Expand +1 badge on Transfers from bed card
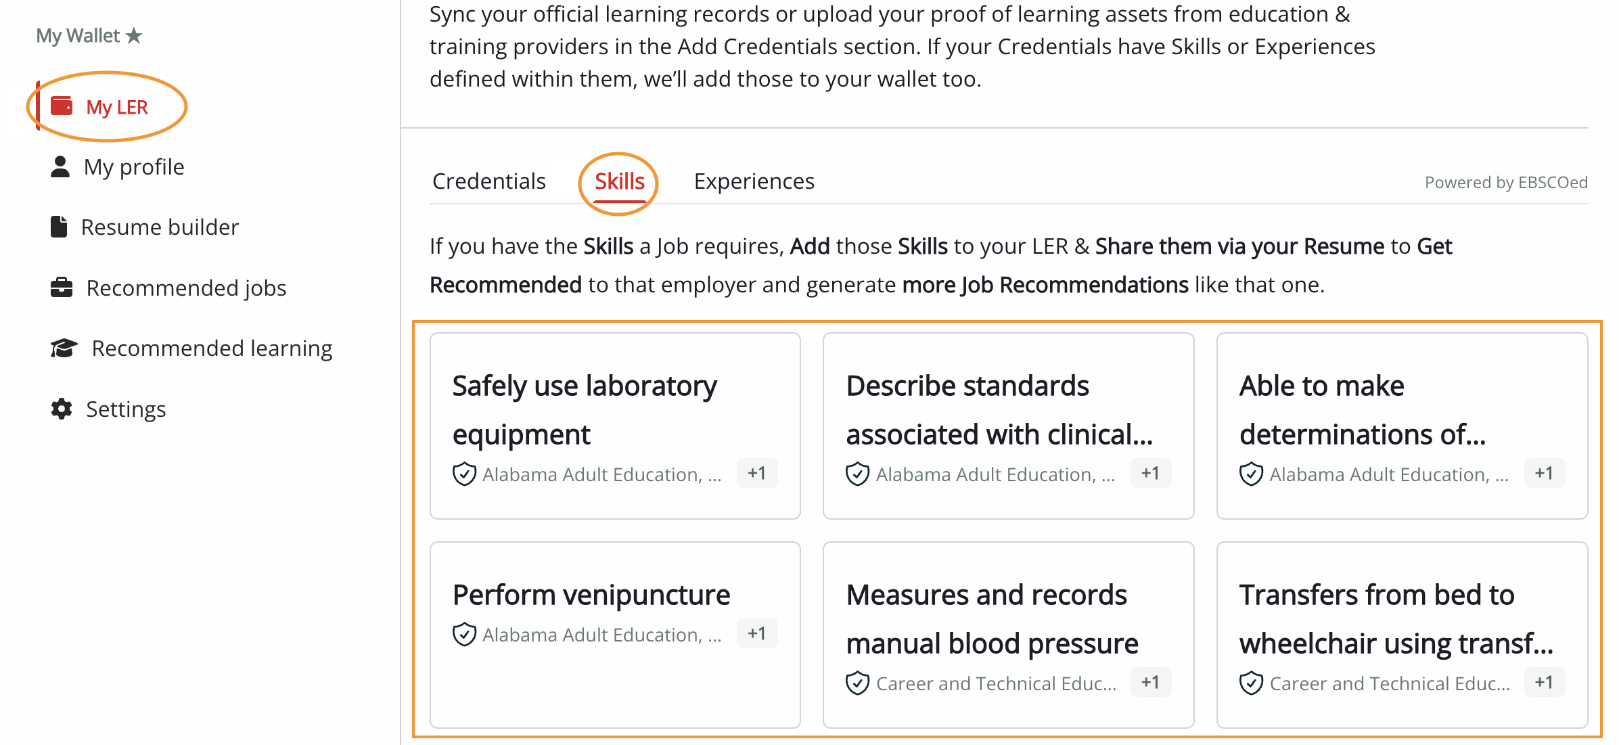The image size is (1619, 745). (x=1544, y=682)
